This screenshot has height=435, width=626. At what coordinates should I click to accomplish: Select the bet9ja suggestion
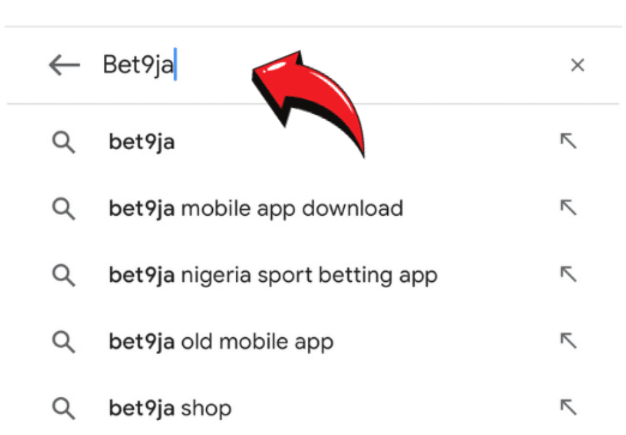[141, 141]
